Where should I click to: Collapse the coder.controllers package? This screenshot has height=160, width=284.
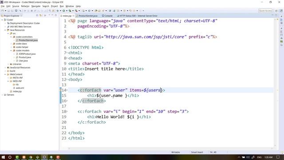tap(11, 37)
